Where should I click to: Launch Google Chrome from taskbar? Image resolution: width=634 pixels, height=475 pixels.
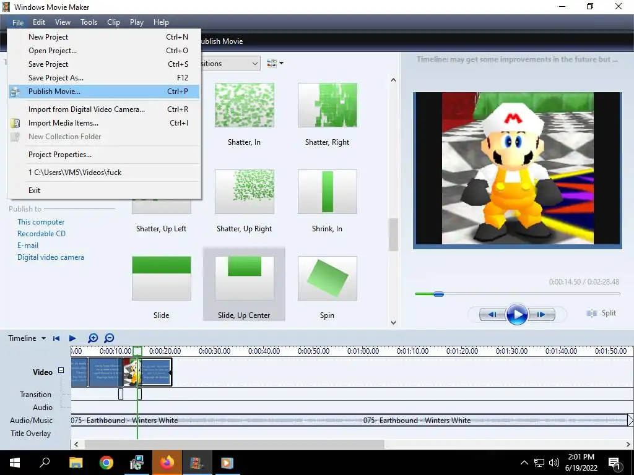coord(106,463)
